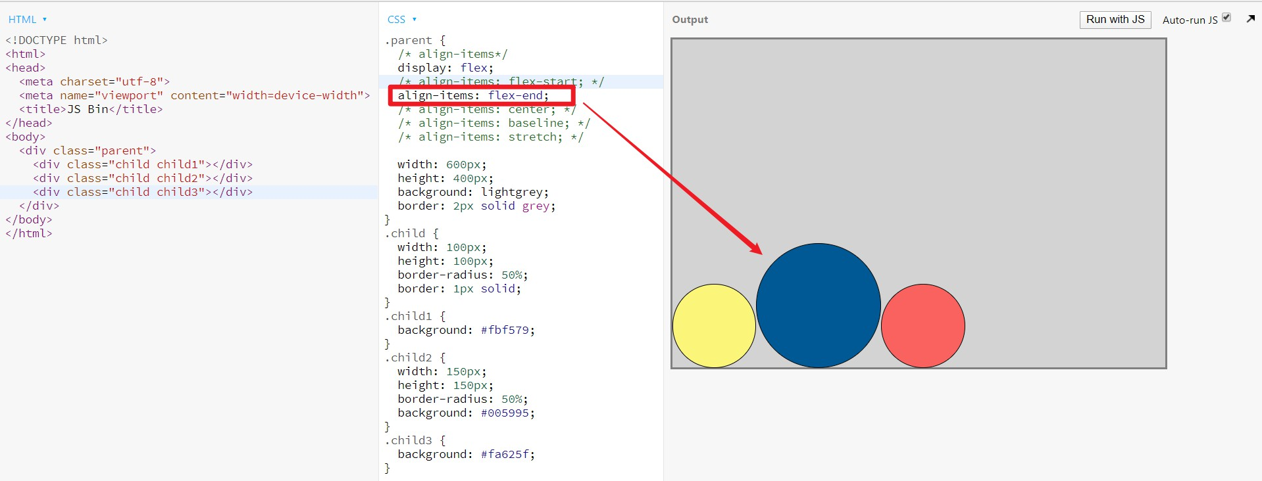Screen dimensions: 1262x481
Task: Click the background: lightgrey; declaration
Action: [473, 192]
